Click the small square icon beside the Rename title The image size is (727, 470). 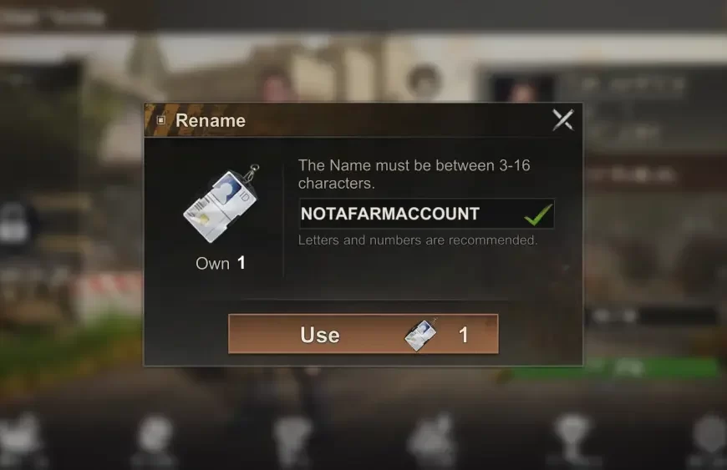(161, 120)
